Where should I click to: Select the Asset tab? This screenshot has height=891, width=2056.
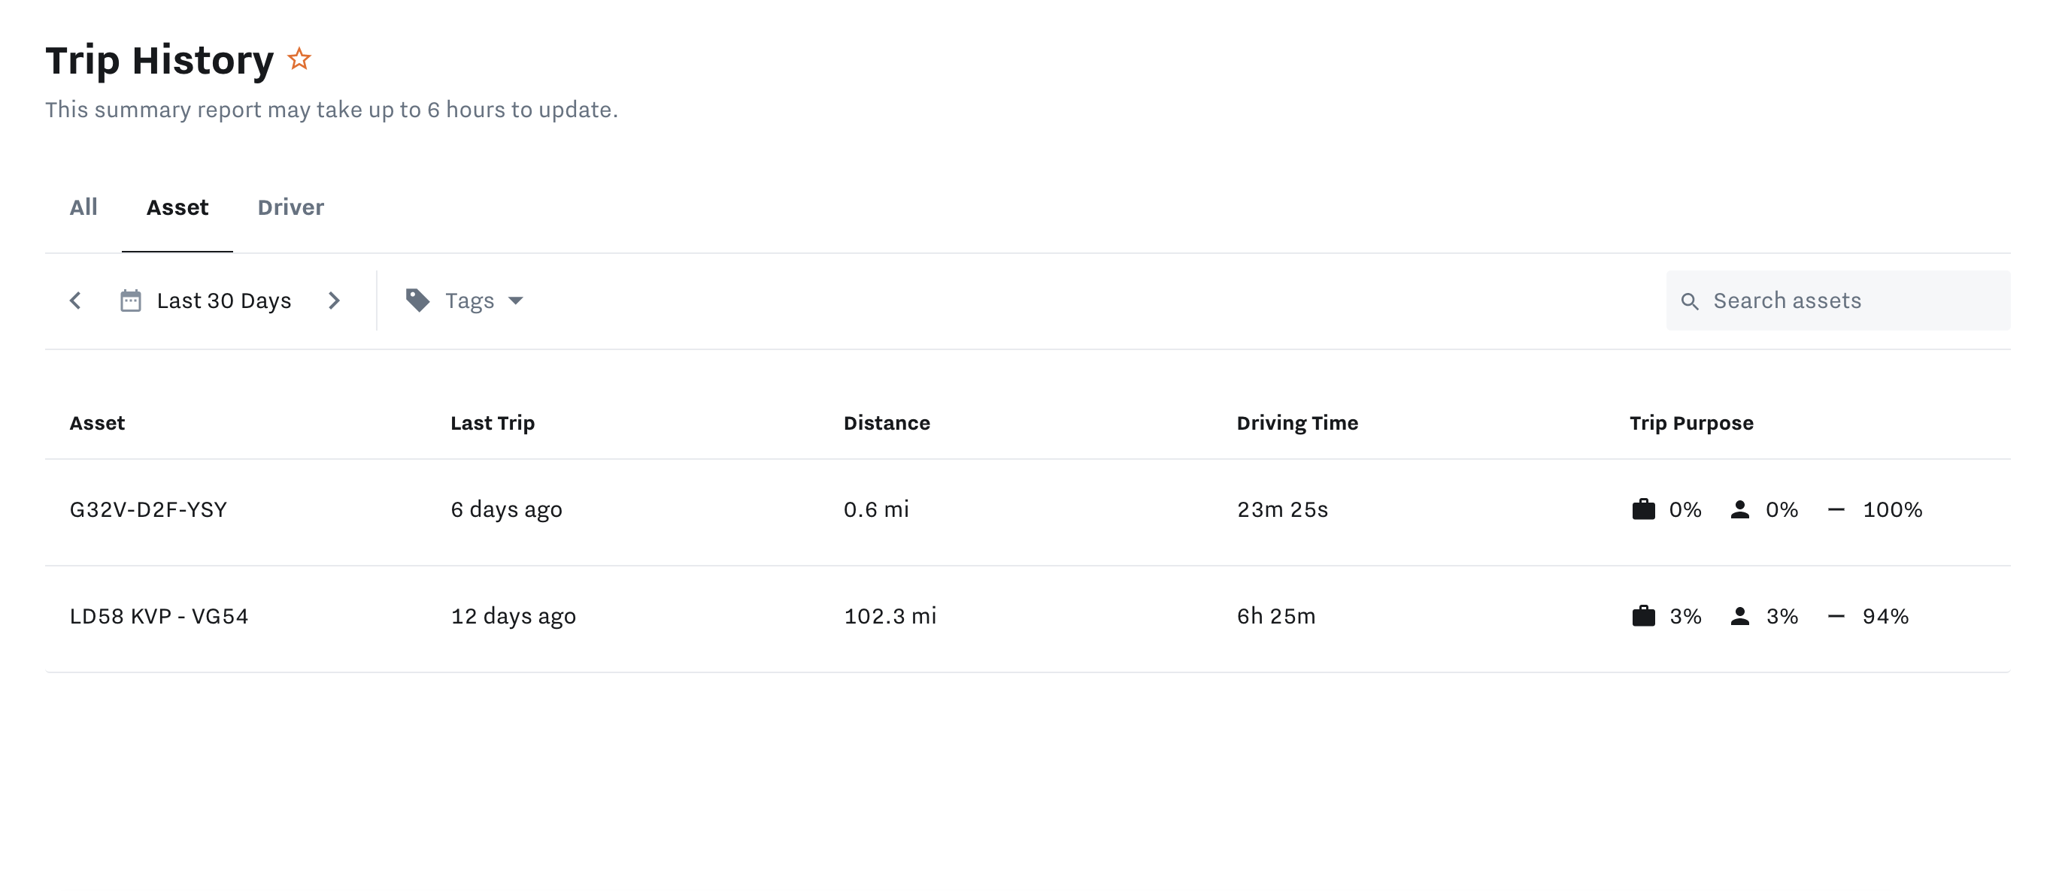(x=177, y=207)
